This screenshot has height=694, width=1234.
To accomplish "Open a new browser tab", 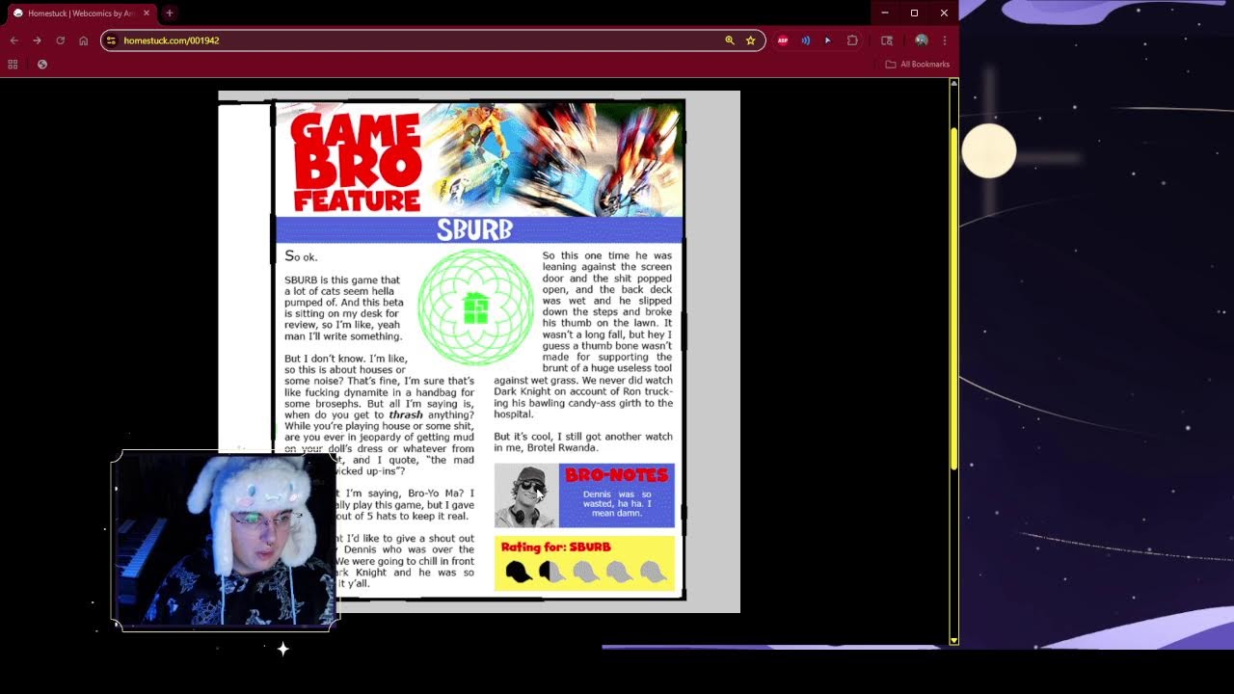I will (x=170, y=13).
